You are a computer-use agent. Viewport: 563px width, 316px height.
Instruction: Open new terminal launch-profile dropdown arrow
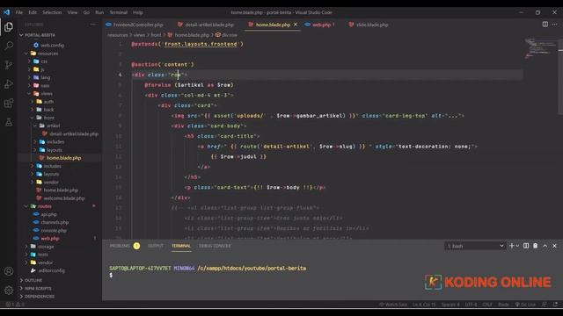click(x=517, y=246)
